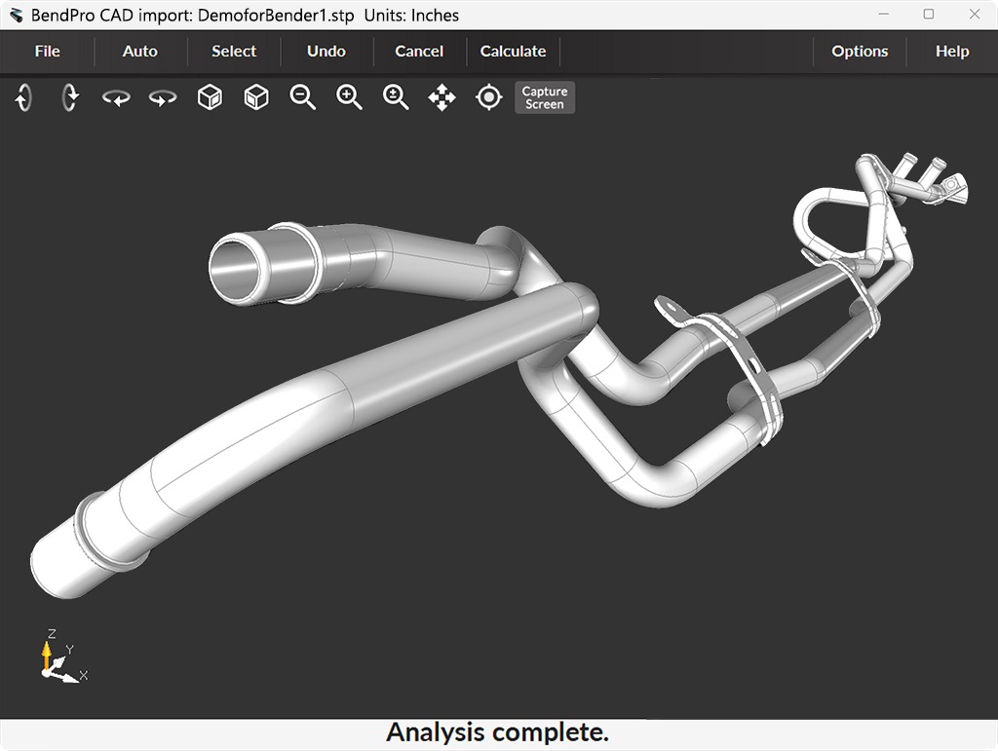The image size is (998, 751).
Task: Rotate view downward with second rotate icon
Action: click(70, 97)
